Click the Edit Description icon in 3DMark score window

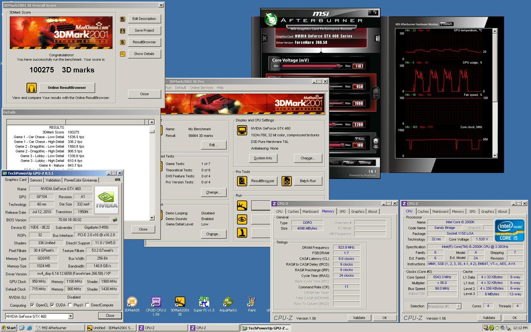122,19
